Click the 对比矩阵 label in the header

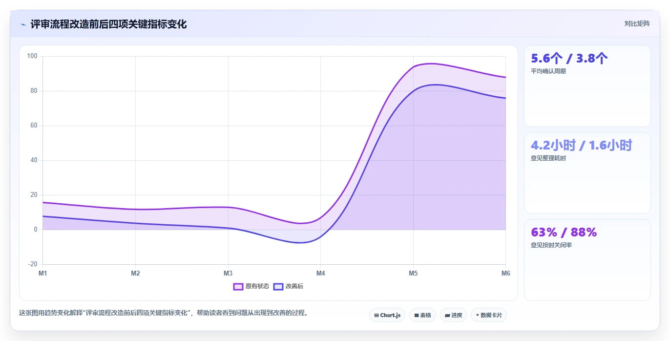(637, 23)
